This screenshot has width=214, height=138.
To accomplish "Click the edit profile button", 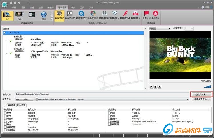I will tap(201, 99).
